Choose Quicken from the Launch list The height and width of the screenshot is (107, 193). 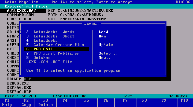click(x=38, y=58)
